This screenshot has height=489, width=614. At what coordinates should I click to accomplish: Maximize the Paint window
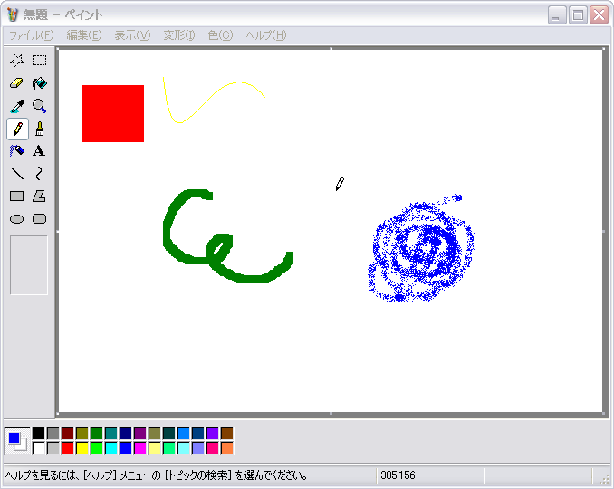578,15
